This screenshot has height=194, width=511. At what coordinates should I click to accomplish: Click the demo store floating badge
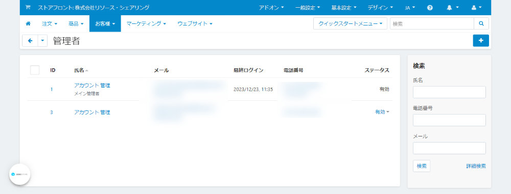coord(19,174)
